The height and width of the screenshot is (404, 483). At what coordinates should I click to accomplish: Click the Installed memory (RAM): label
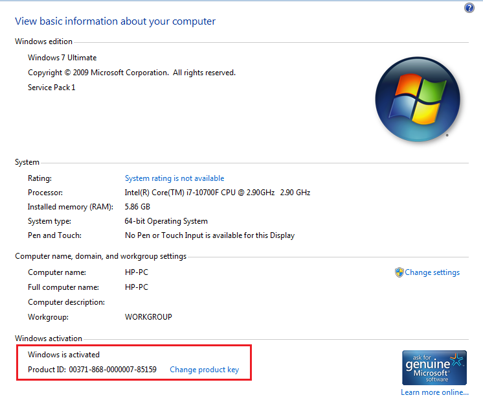tap(70, 207)
